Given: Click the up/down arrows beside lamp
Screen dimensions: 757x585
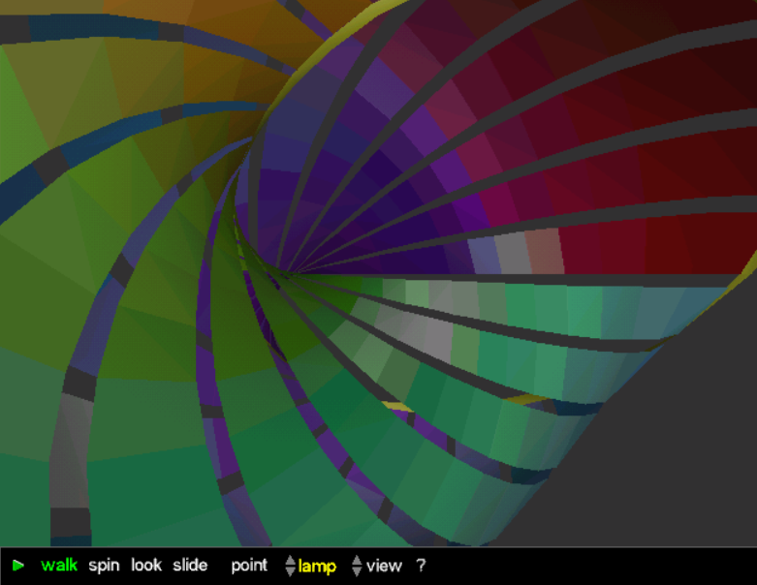Looking at the screenshot, I should [290, 566].
